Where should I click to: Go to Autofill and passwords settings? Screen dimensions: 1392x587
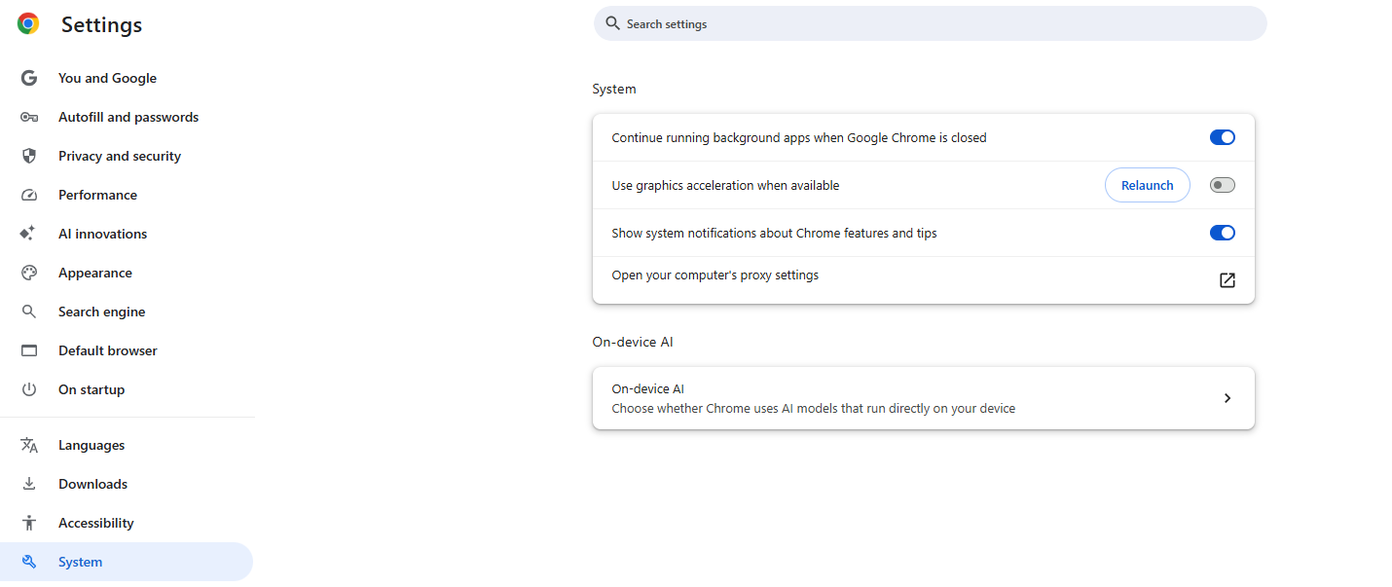(128, 117)
